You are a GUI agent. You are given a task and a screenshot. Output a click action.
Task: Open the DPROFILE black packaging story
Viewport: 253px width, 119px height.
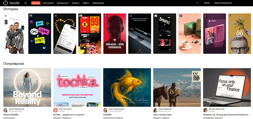click(164, 34)
